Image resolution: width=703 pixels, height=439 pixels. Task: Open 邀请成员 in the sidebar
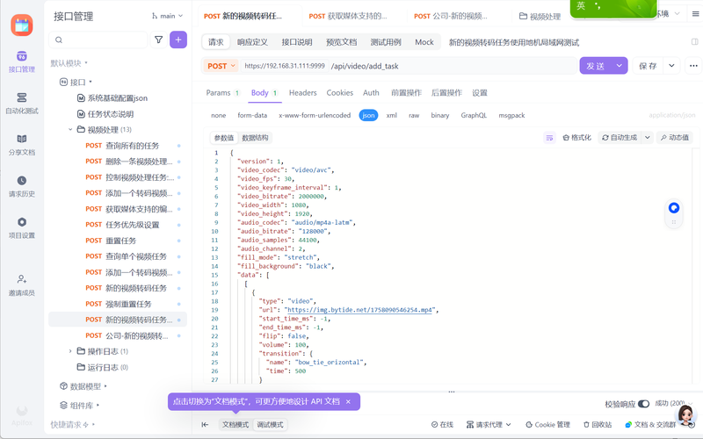pyautogui.click(x=21, y=285)
